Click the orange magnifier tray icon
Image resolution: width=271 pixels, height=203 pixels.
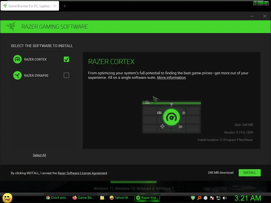point(199,198)
